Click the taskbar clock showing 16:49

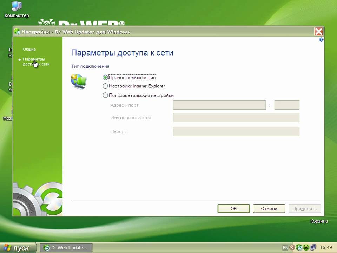point(326,248)
